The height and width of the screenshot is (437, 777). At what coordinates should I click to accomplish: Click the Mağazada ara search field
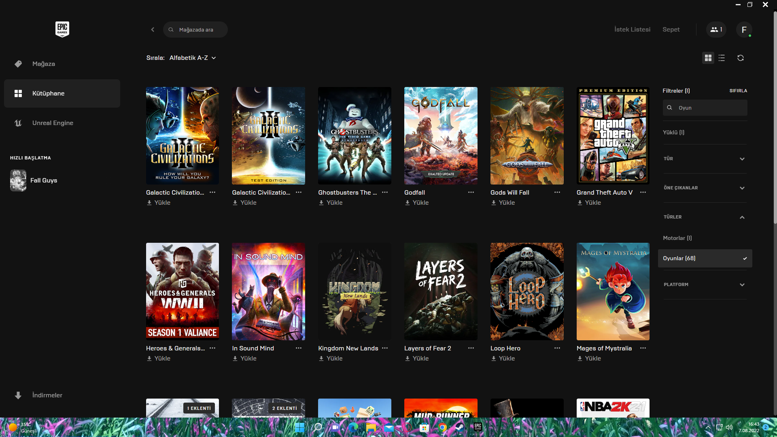(x=195, y=30)
